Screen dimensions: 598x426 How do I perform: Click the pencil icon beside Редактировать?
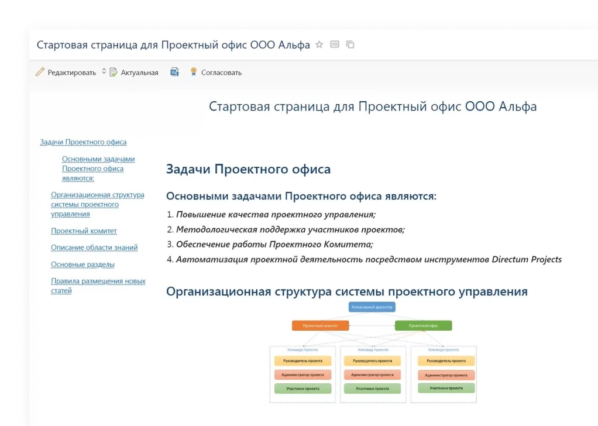click(x=40, y=73)
